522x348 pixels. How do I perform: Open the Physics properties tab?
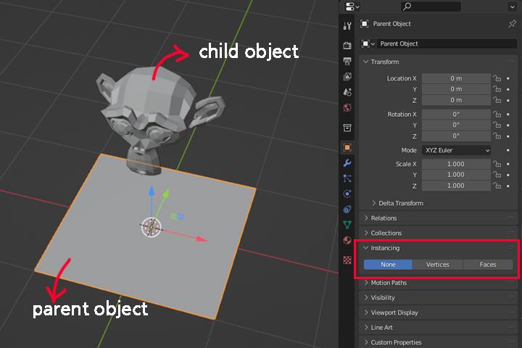pyautogui.click(x=347, y=194)
